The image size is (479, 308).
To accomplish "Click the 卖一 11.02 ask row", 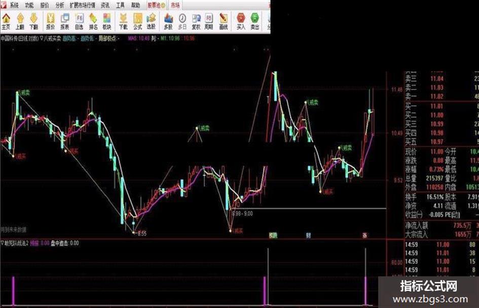I will coord(441,97).
